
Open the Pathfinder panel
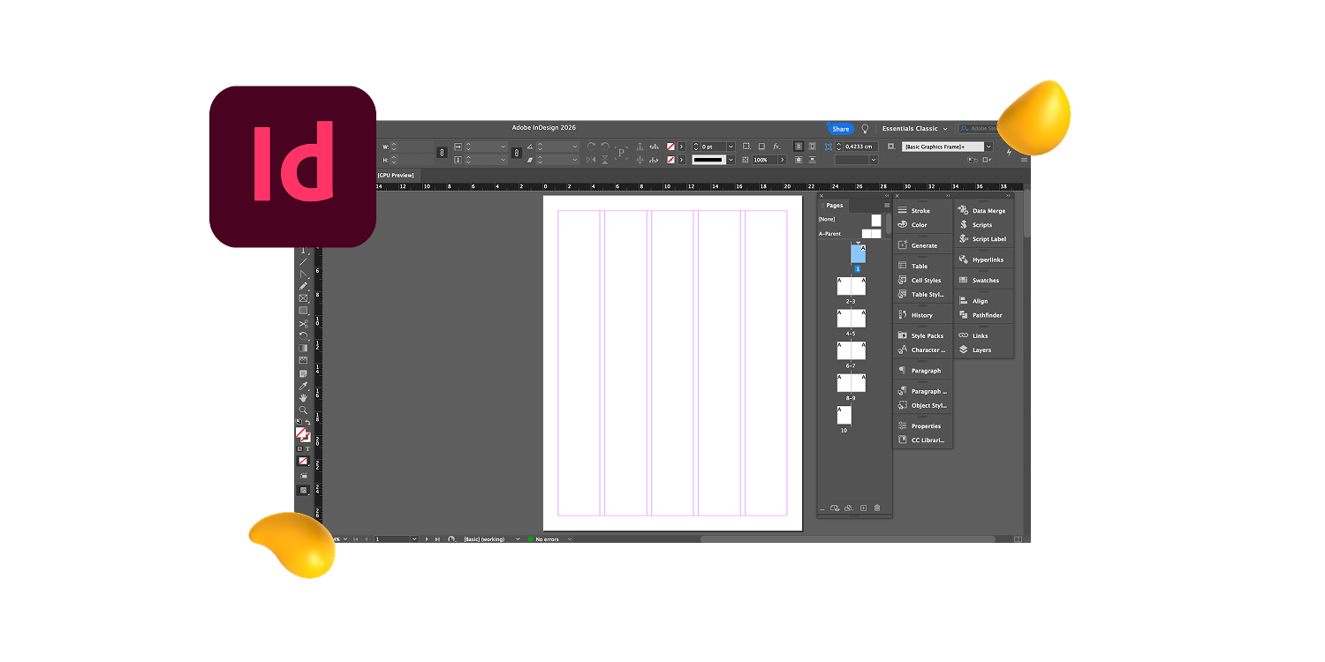click(x=980, y=315)
